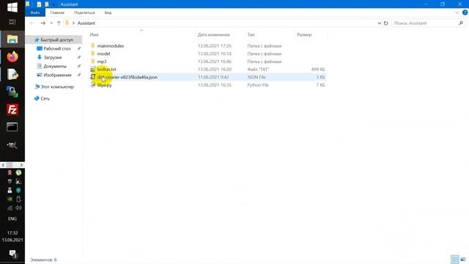The image size is (469, 264).
Task: Open the Файл tab
Action: click(x=35, y=12)
